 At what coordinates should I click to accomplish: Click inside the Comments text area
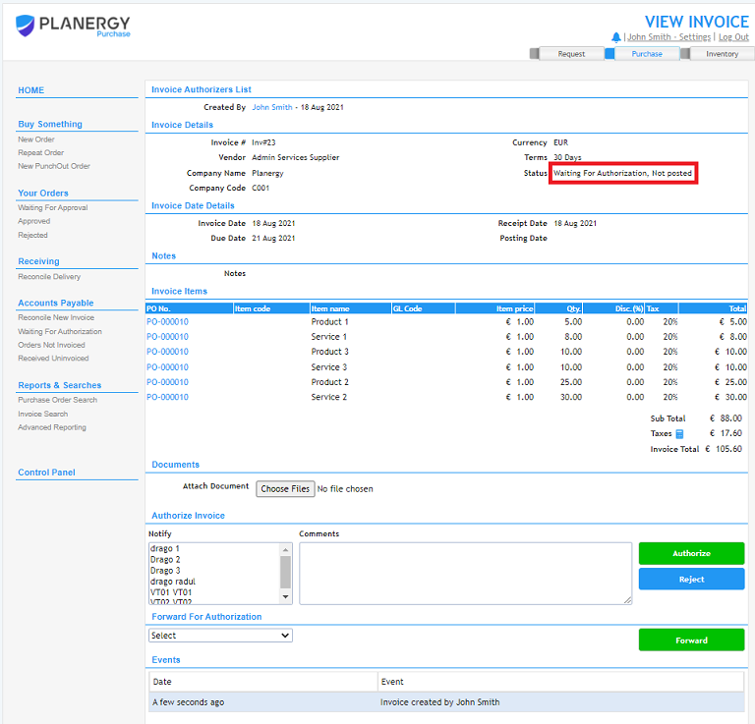point(466,574)
